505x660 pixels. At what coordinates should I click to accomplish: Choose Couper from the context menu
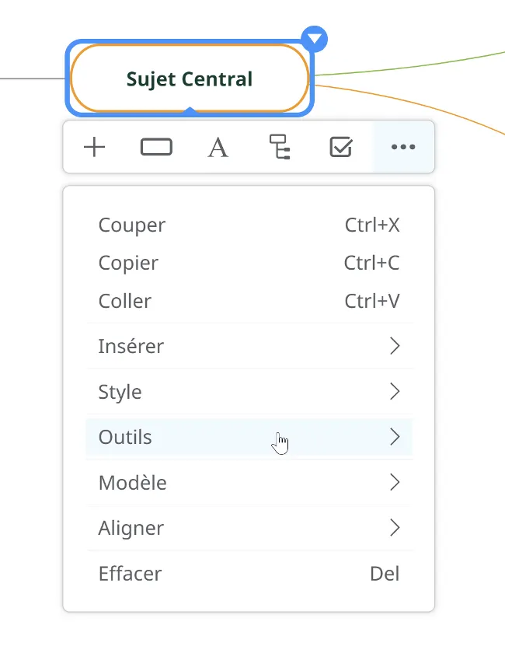(x=249, y=225)
